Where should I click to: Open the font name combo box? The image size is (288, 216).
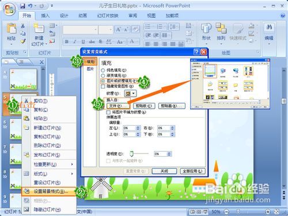tap(80, 30)
